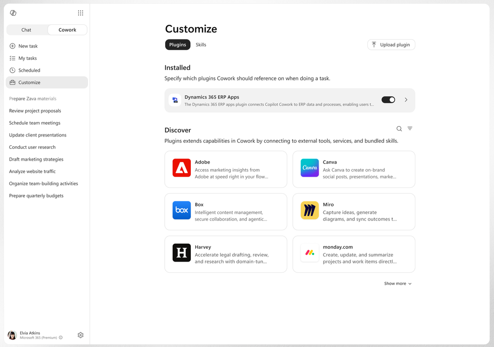Image resolution: width=494 pixels, height=347 pixels.
Task: Switch to the Skills tab
Action: [201, 44]
